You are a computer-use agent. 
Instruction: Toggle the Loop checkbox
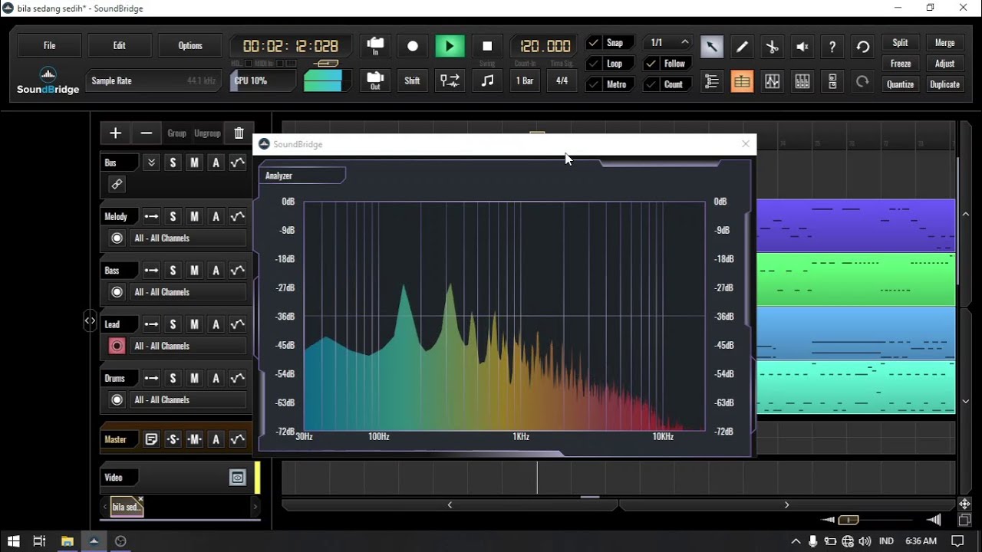click(593, 64)
